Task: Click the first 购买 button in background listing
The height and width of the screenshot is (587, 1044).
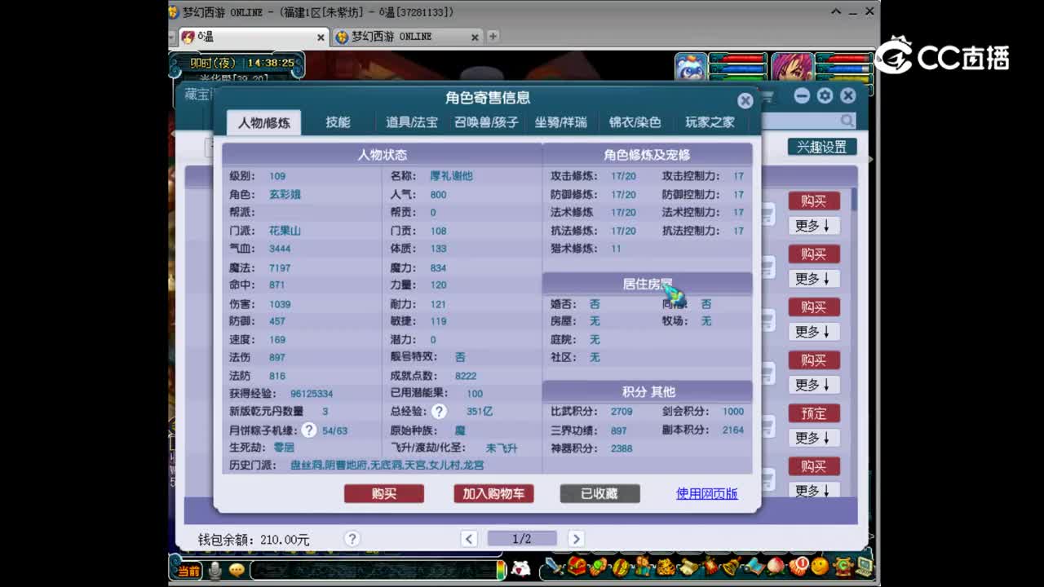Action: [x=814, y=201]
